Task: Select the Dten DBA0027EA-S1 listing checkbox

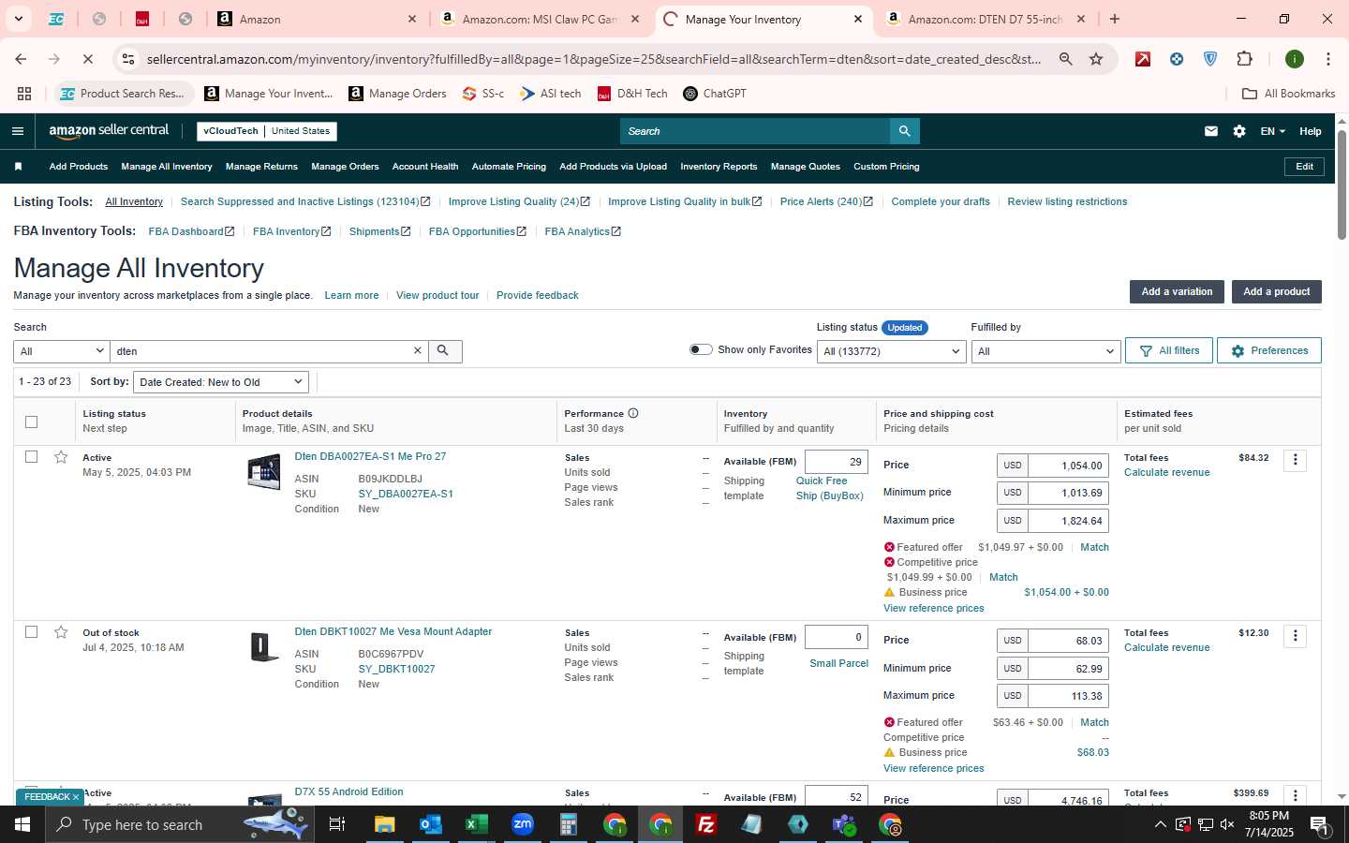Action: click(31, 457)
